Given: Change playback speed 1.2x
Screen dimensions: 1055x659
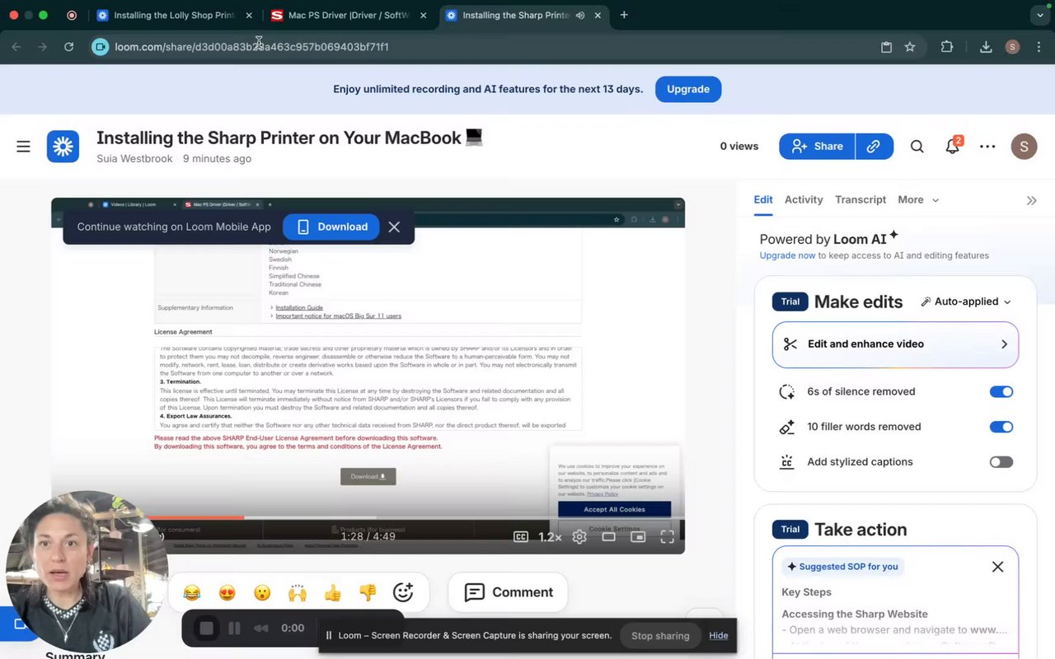Looking at the screenshot, I should click(550, 536).
